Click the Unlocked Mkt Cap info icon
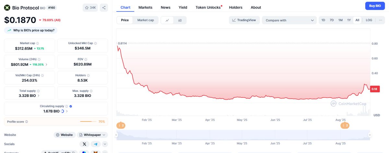389x153 pixels. [x=95, y=43]
